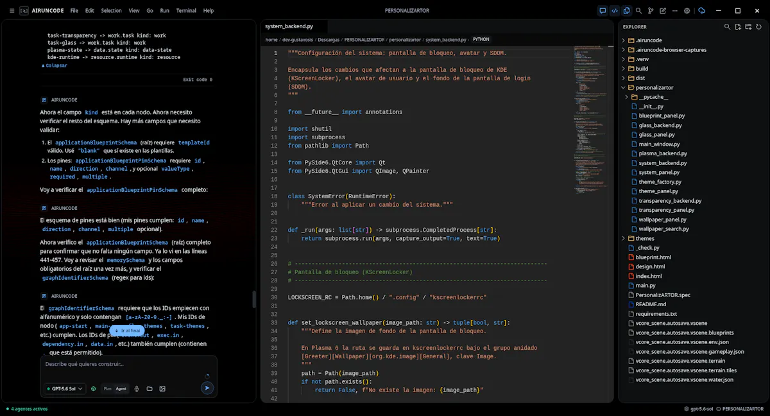Click the PYTHON language badge in breadcrumb
This screenshot has width=770, height=416.
click(x=481, y=40)
